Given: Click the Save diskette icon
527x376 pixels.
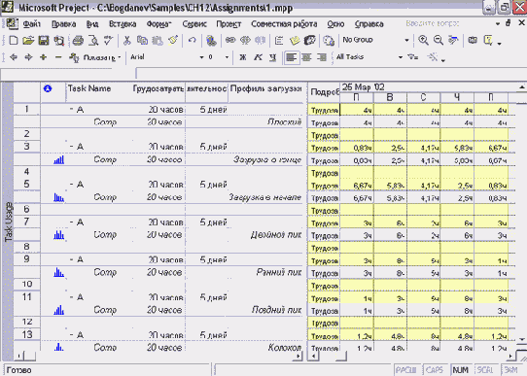Looking at the screenshot, I should coord(44,41).
